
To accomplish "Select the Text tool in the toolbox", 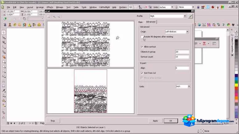I will (x=4, y=81).
